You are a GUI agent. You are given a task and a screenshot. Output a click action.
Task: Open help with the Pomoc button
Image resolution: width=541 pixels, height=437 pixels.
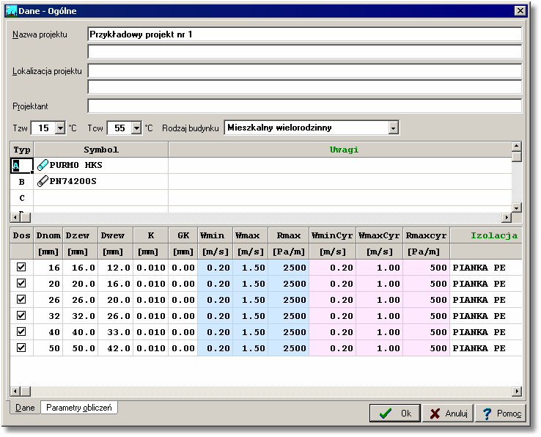pyautogui.click(x=501, y=414)
